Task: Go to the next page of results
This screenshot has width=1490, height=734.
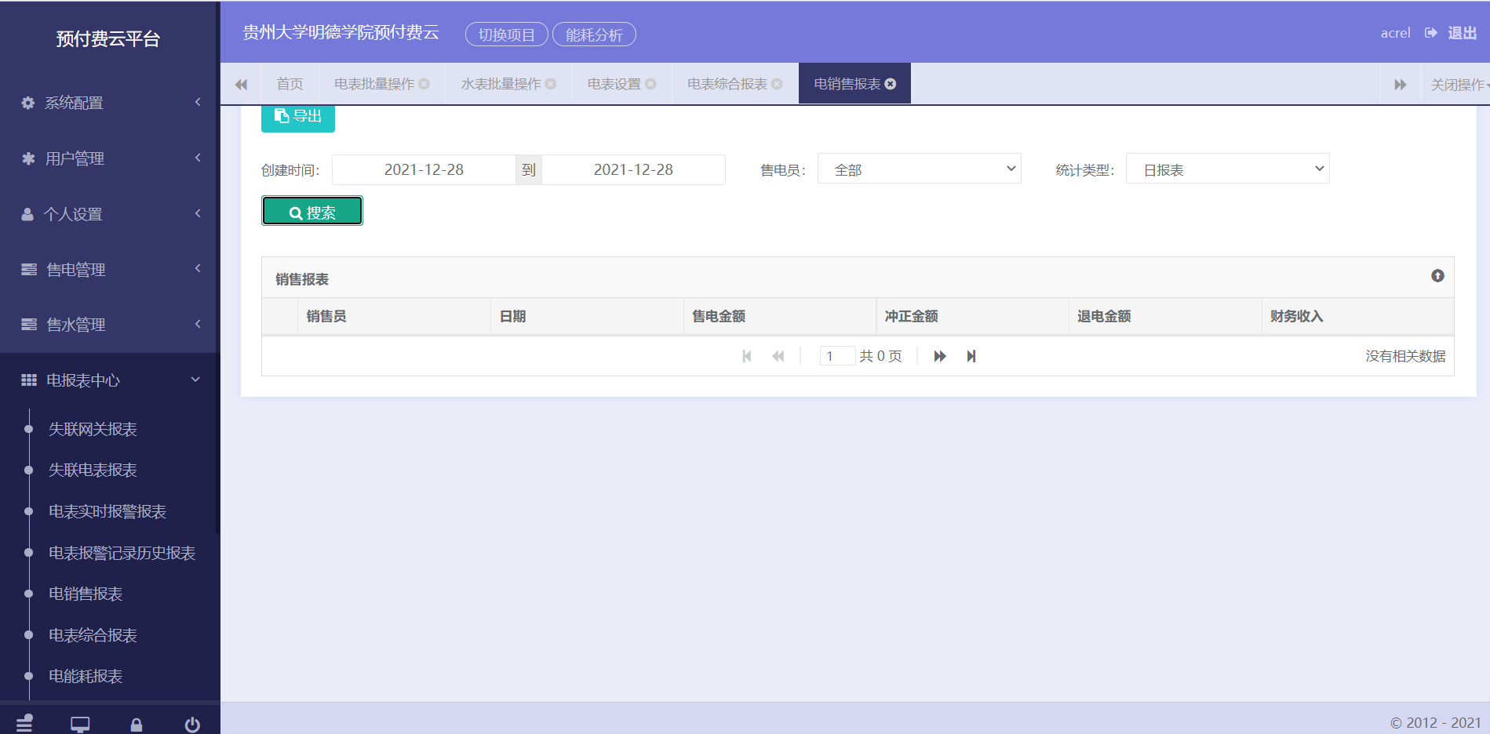Action: pyautogui.click(x=939, y=357)
